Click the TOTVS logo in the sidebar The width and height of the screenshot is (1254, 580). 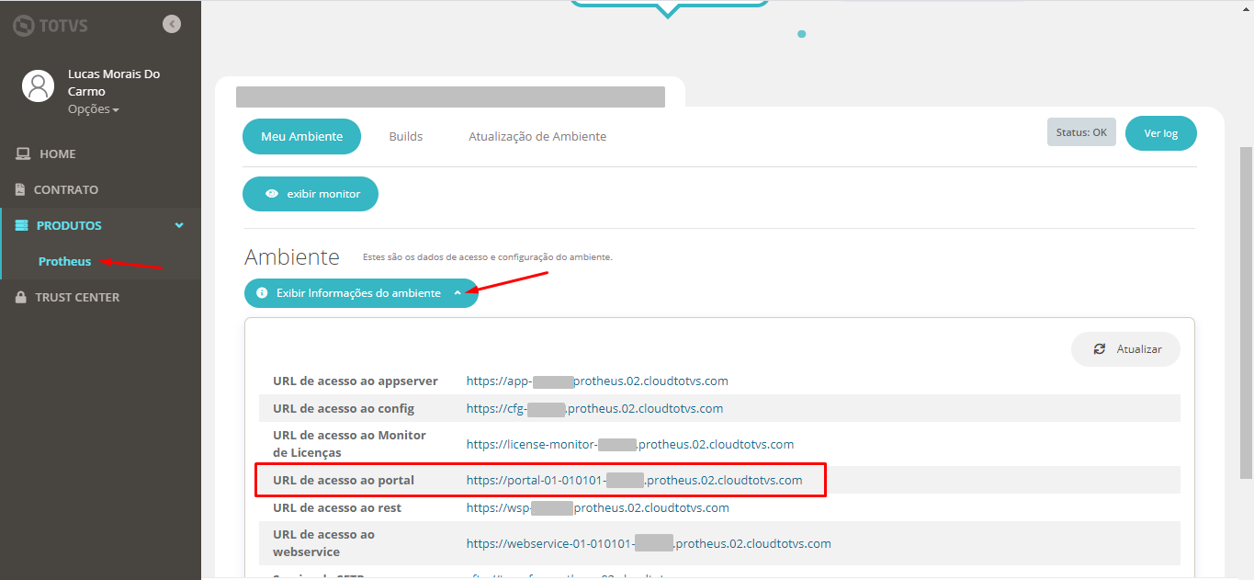pos(50,25)
